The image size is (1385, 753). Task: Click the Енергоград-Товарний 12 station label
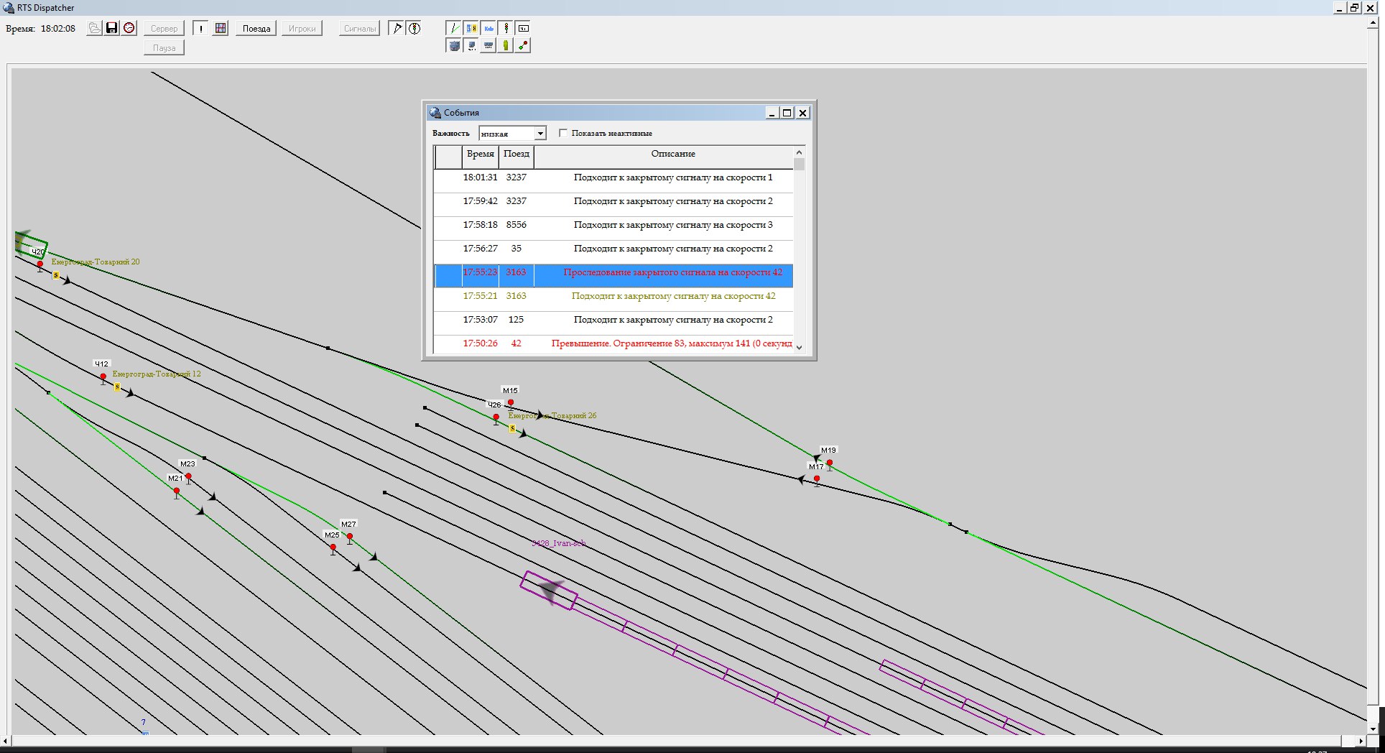click(x=157, y=374)
